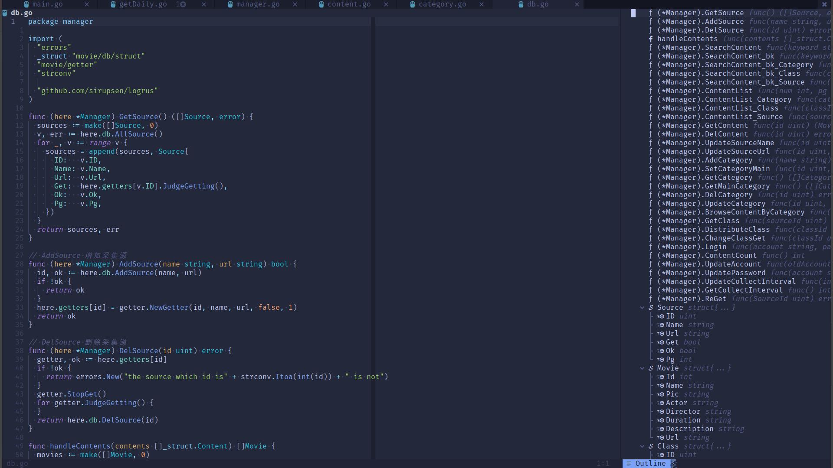
Task: Click the Outline icon in bottom status bar
Action: coord(629,464)
